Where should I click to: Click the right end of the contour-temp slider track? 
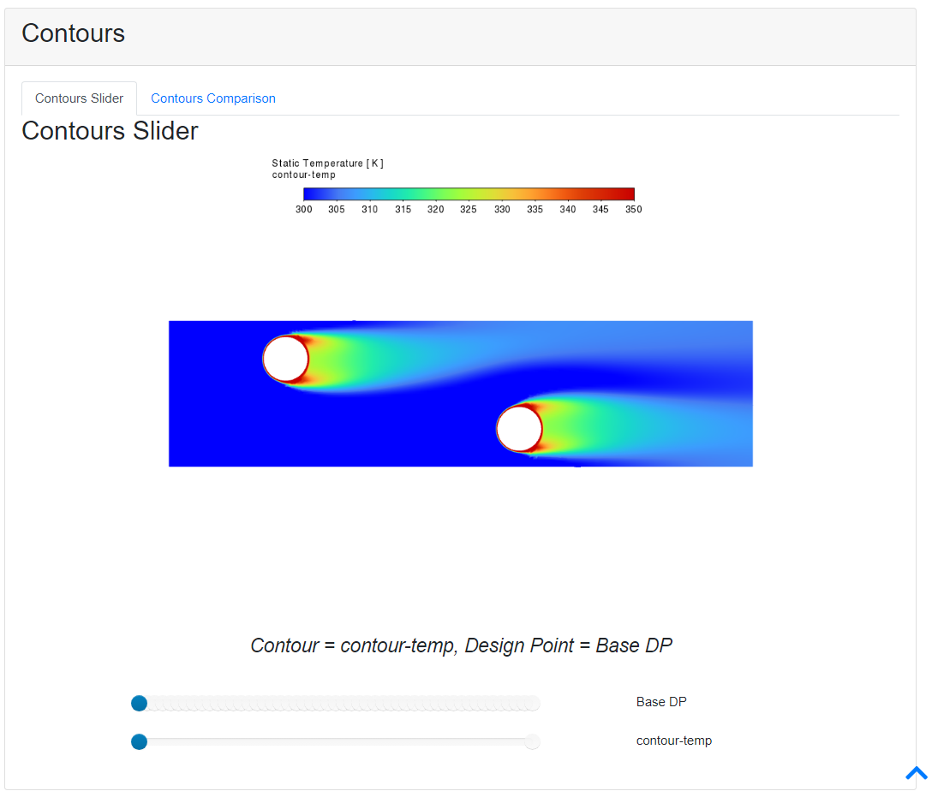(533, 741)
